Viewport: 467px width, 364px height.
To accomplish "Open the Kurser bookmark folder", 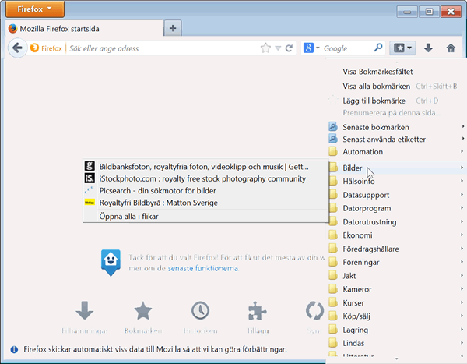I will point(396,303).
